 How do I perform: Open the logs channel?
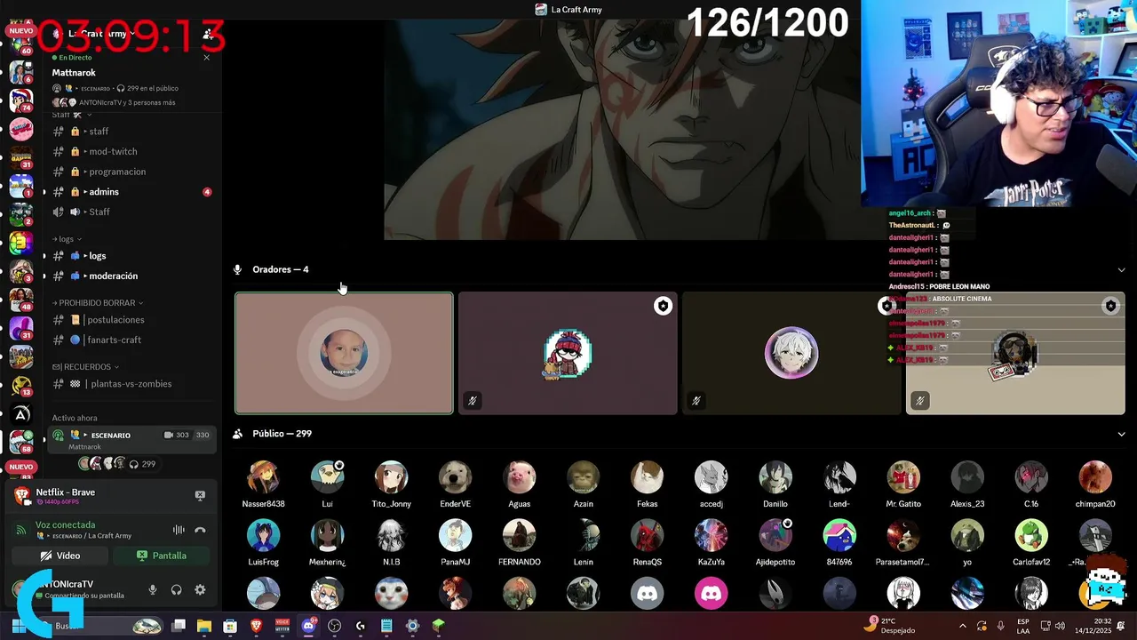(131, 256)
